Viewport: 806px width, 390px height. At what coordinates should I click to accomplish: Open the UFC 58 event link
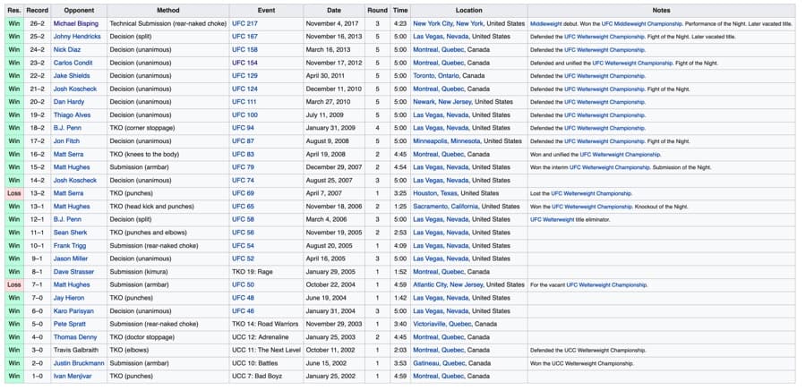tap(243, 220)
